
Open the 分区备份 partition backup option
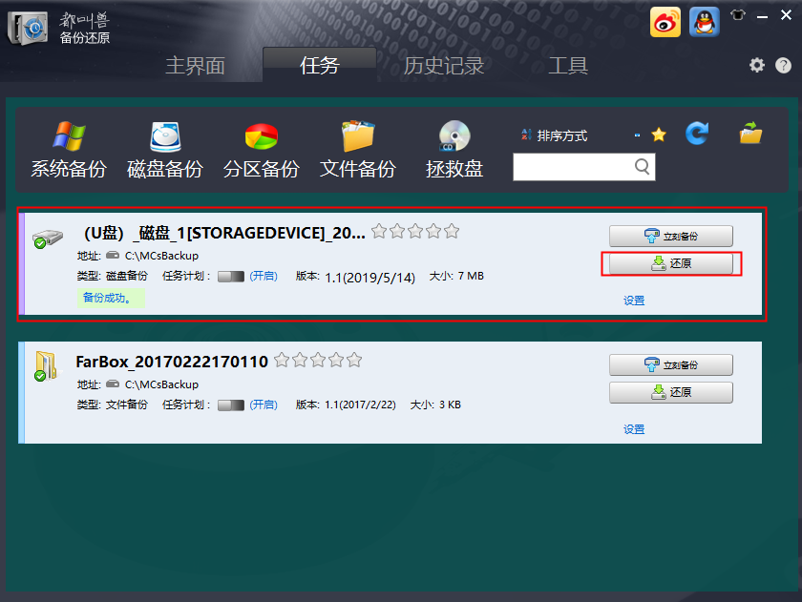[261, 150]
